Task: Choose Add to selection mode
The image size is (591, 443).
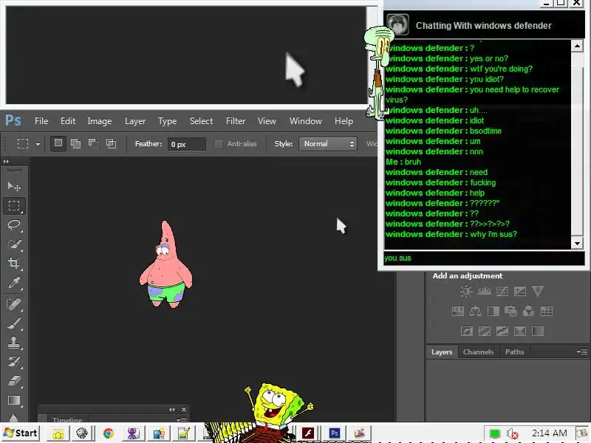Action: pos(76,143)
